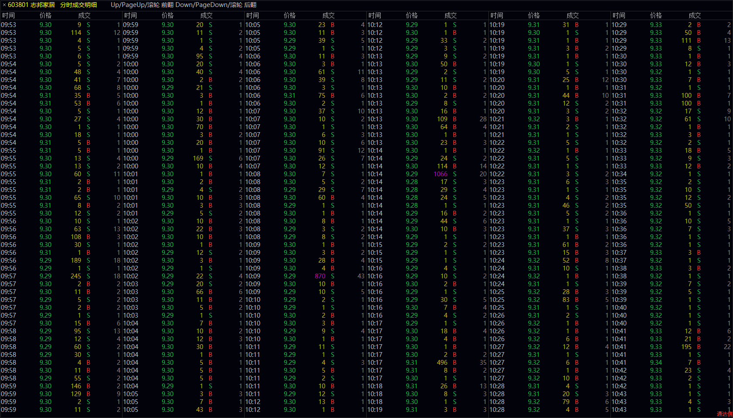Screen dimensions: 733x418
Task: Select the purple 870 volume trade
Action: pyautogui.click(x=320, y=276)
